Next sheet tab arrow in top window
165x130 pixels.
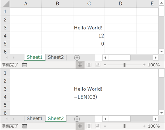click(x=14, y=57)
